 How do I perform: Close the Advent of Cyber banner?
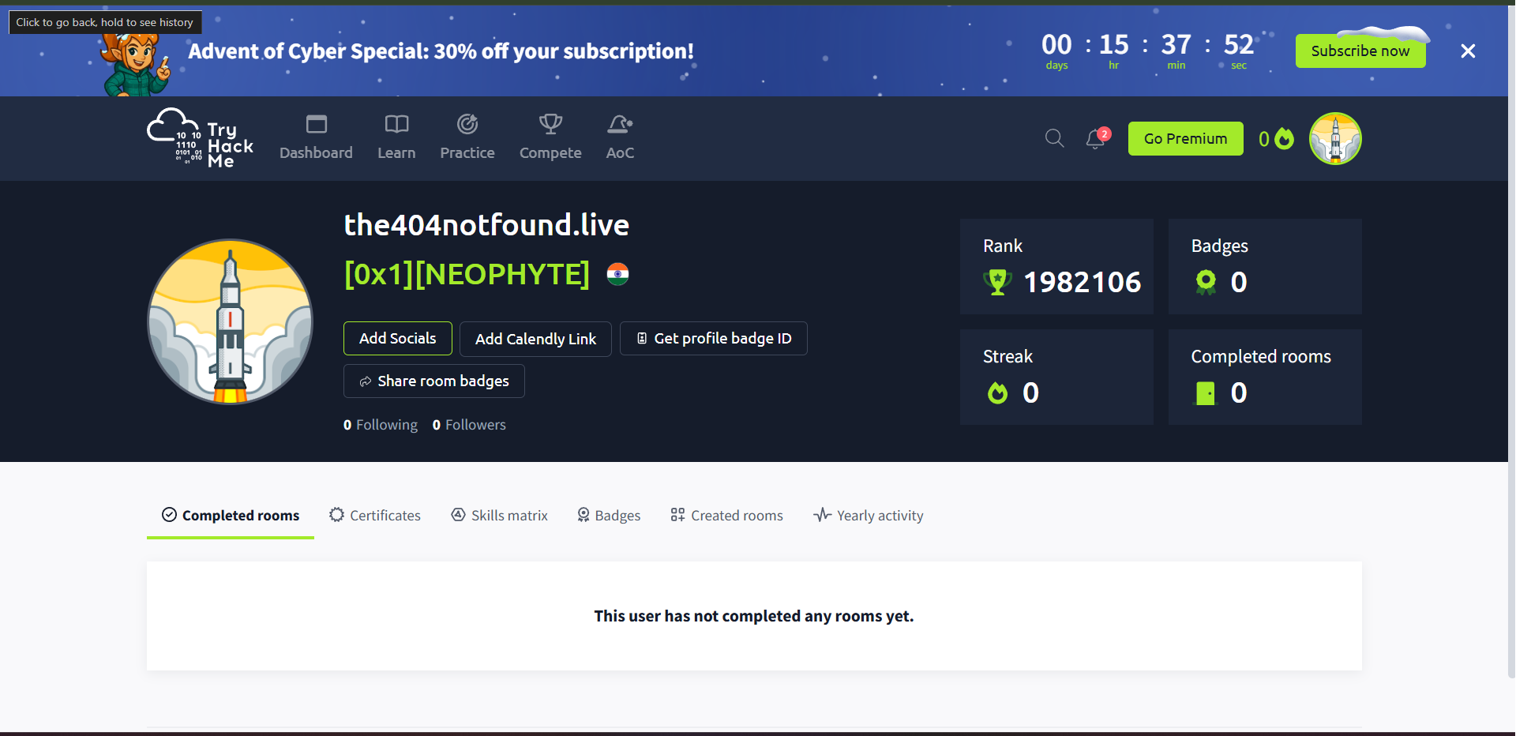click(x=1468, y=51)
